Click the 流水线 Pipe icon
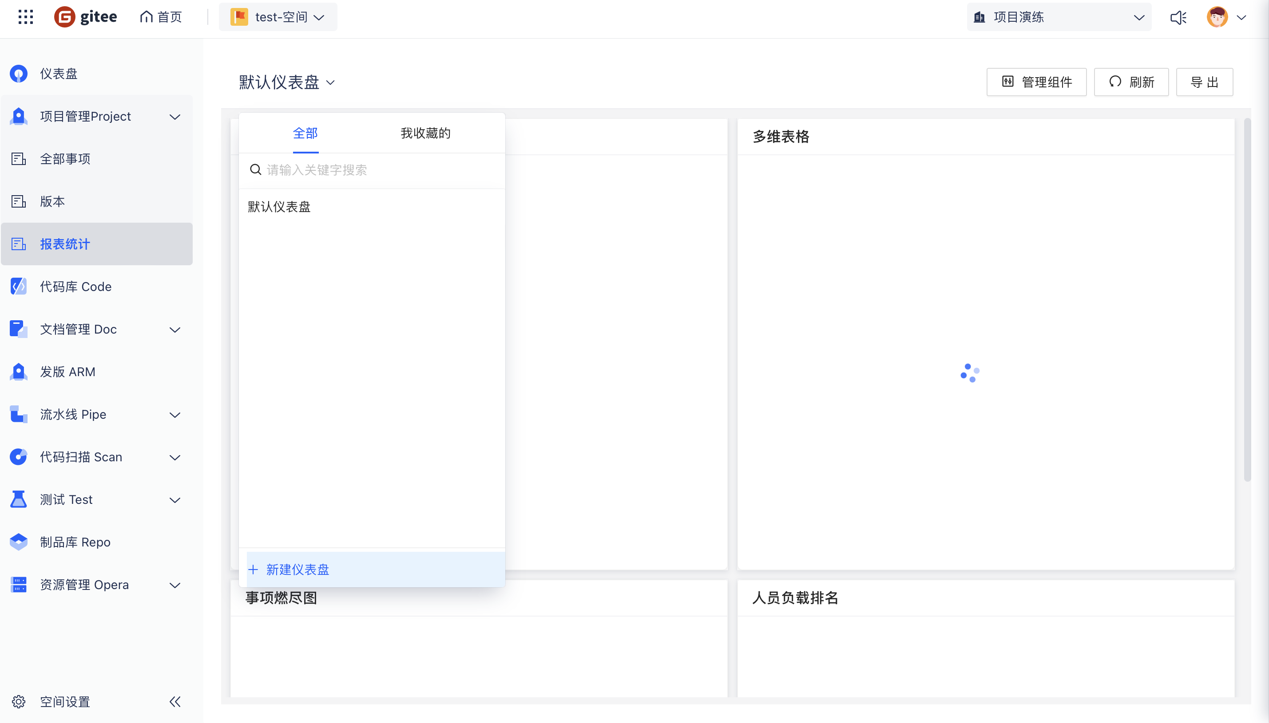This screenshot has width=1269, height=723. click(18, 415)
